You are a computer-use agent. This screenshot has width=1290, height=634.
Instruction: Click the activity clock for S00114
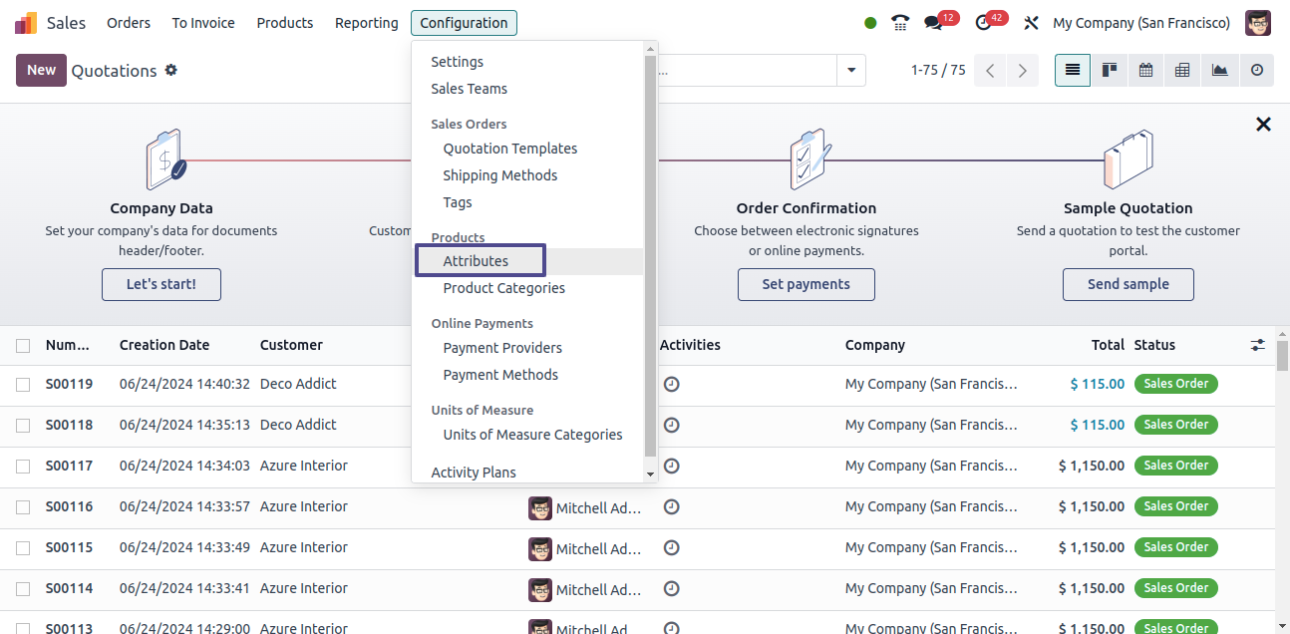(672, 588)
